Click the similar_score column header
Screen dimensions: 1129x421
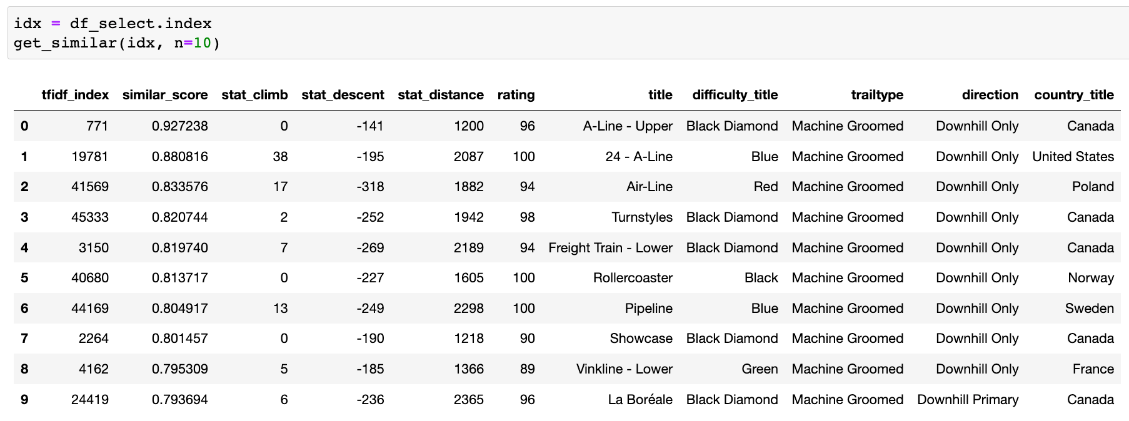165,95
